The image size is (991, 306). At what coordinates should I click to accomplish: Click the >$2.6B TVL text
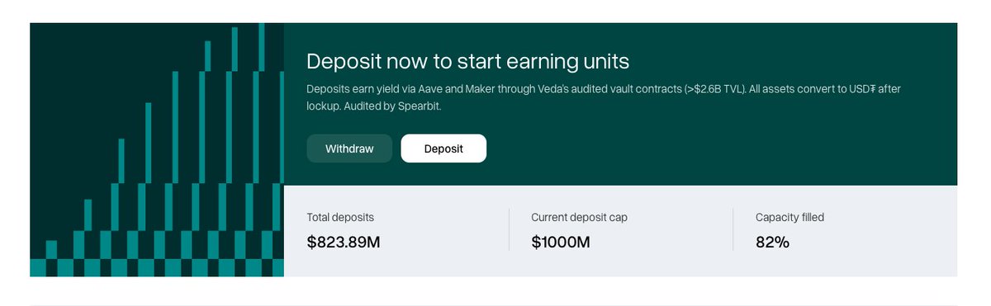click(x=715, y=88)
